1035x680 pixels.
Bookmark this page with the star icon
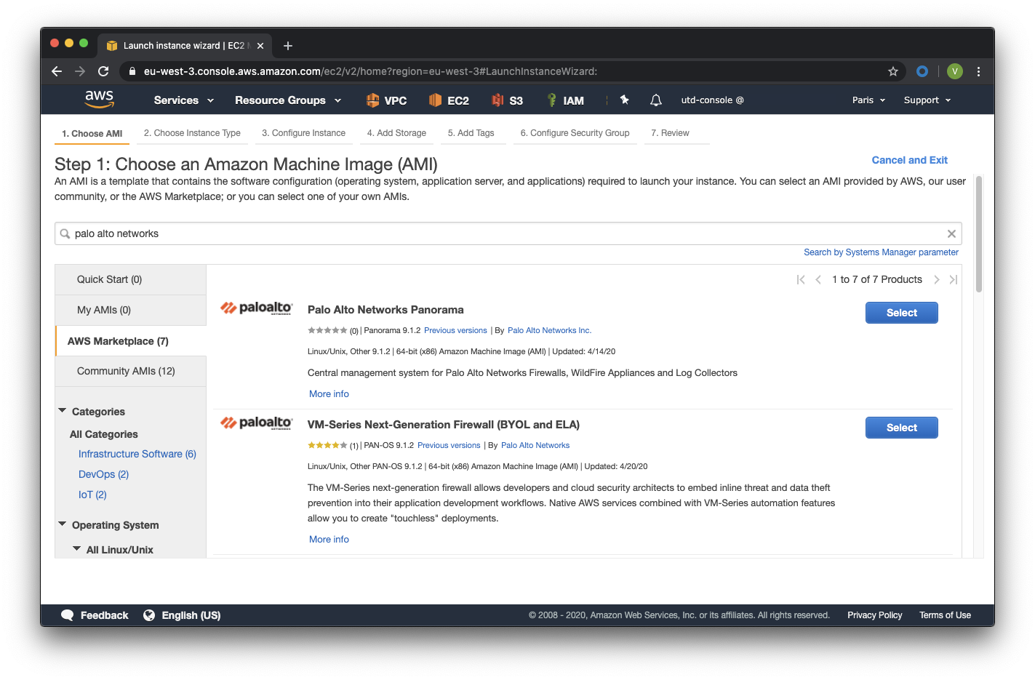click(x=893, y=71)
